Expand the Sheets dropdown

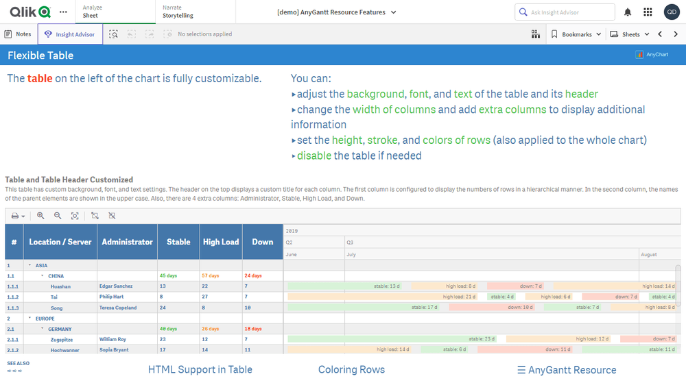click(630, 34)
